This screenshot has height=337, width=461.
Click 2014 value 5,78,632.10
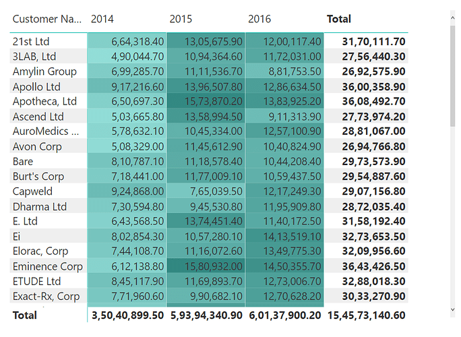coord(137,131)
